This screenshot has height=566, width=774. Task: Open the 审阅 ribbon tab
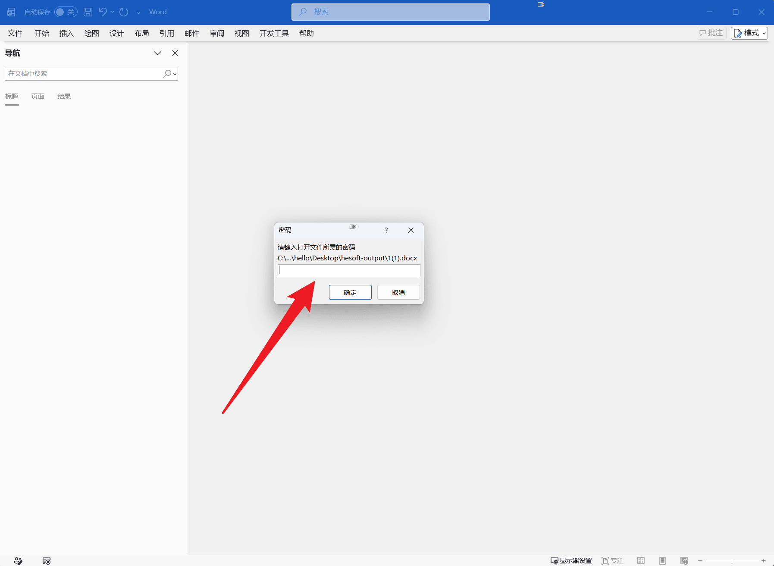pyautogui.click(x=217, y=33)
